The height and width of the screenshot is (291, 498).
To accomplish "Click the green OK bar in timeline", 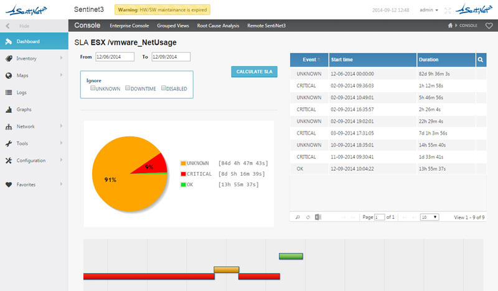I will tap(291, 256).
